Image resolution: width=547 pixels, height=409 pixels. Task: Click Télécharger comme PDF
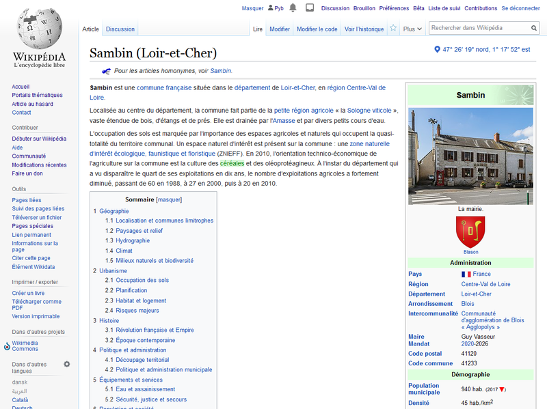(36, 305)
